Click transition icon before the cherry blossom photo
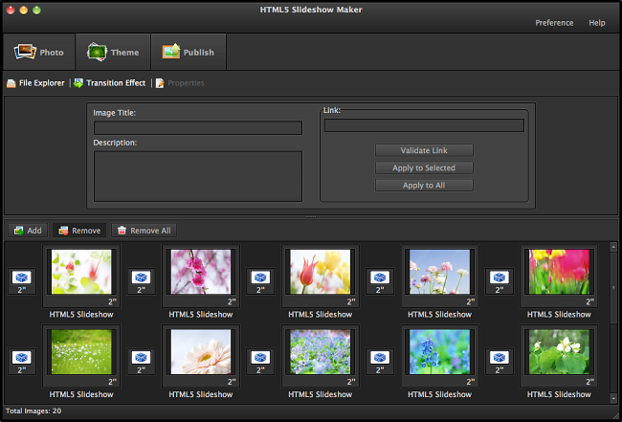The image size is (622, 422). (142, 278)
